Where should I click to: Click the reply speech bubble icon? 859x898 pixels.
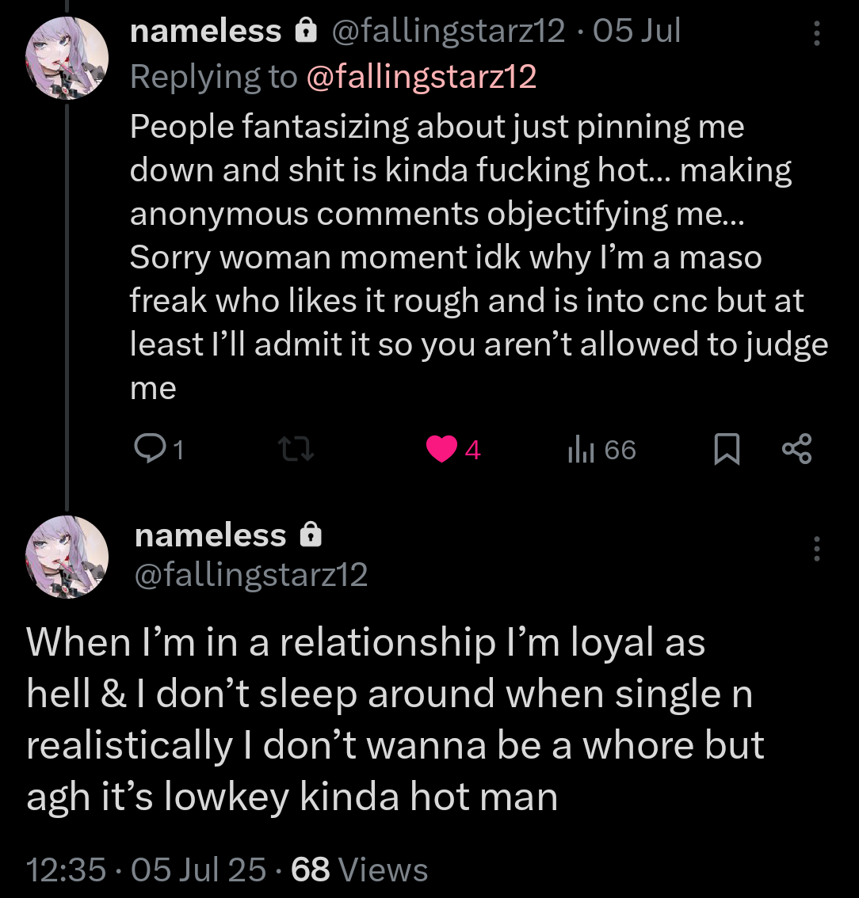(147, 450)
